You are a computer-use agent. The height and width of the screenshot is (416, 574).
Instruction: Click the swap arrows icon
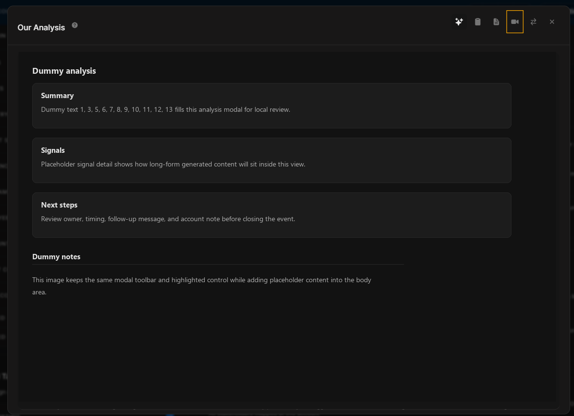(x=533, y=21)
